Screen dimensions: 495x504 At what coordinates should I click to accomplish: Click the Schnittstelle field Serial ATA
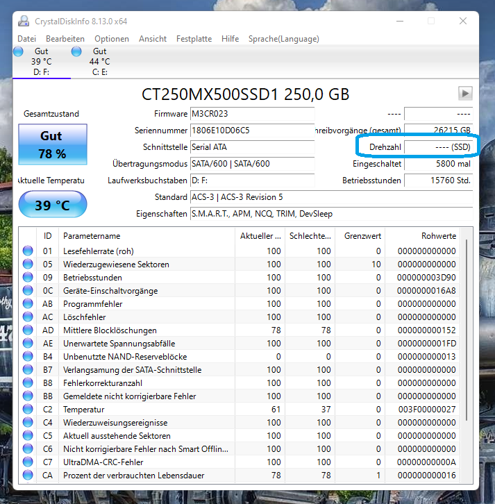(252, 147)
